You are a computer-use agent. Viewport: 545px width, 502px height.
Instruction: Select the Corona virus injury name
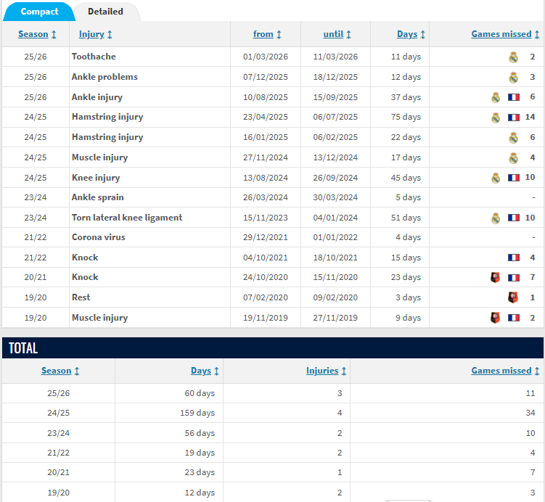pyautogui.click(x=99, y=237)
